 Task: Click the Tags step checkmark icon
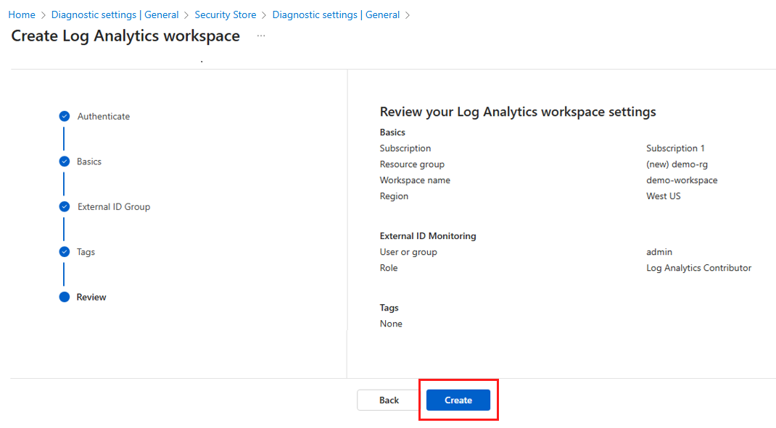(65, 251)
